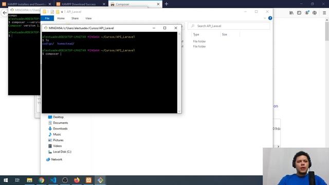Open the Firefox Library icon
329x185 pixels.
pos(291,13)
